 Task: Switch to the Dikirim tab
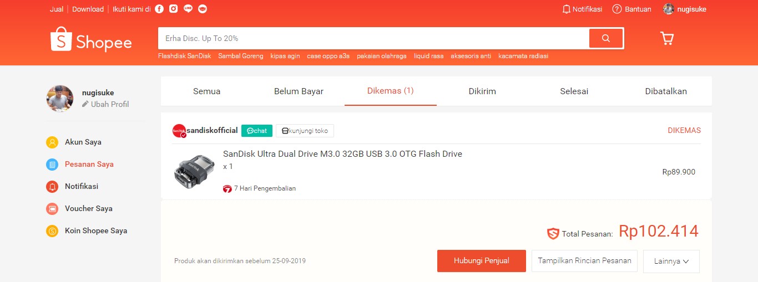pos(482,91)
